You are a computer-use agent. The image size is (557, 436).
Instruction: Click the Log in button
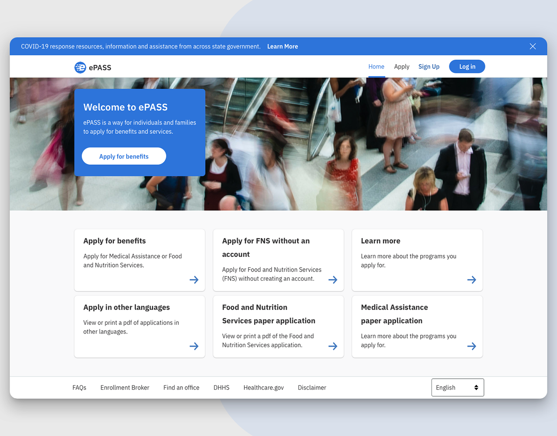click(467, 66)
